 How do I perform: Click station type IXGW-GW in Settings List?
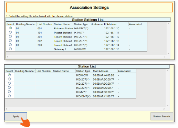click(80, 49)
